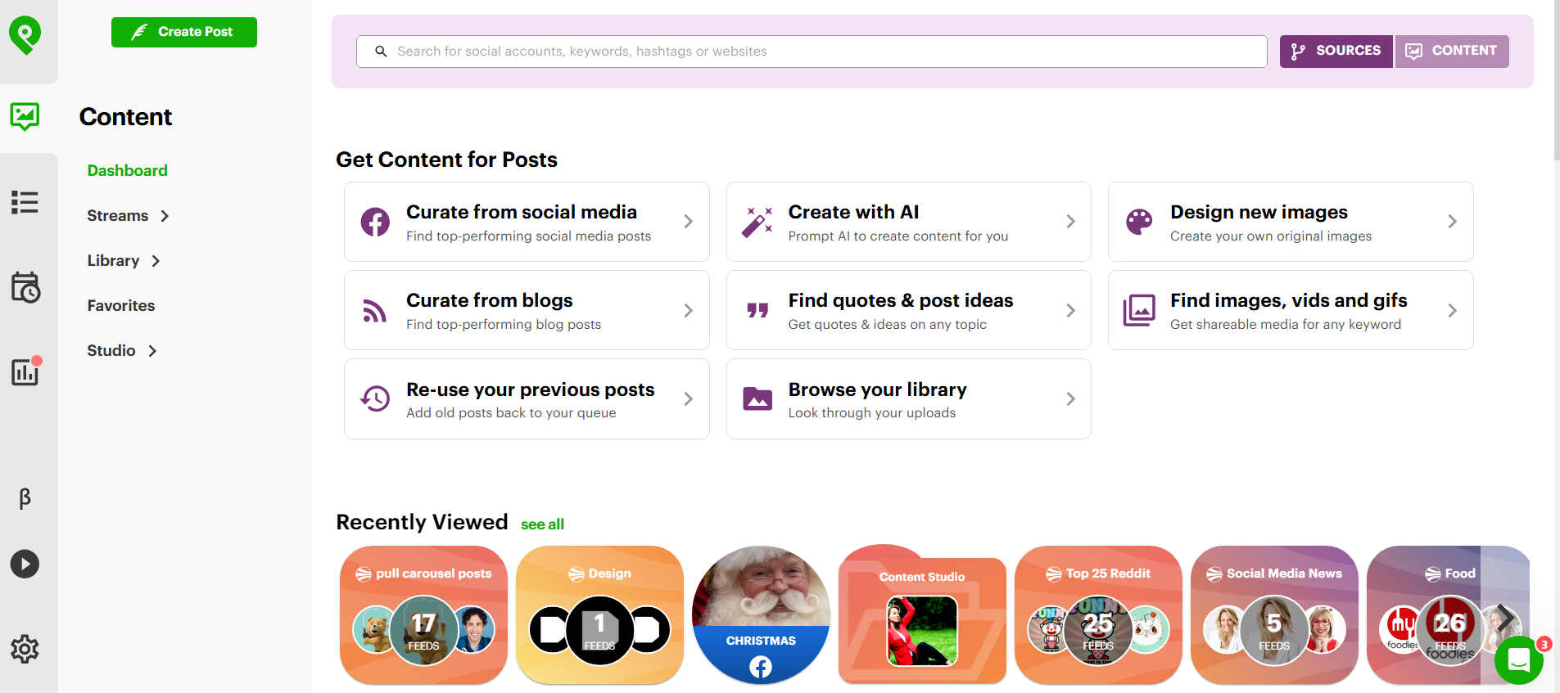The width and height of the screenshot is (1560, 693).
Task: Switch to the Content view
Action: point(1451,51)
